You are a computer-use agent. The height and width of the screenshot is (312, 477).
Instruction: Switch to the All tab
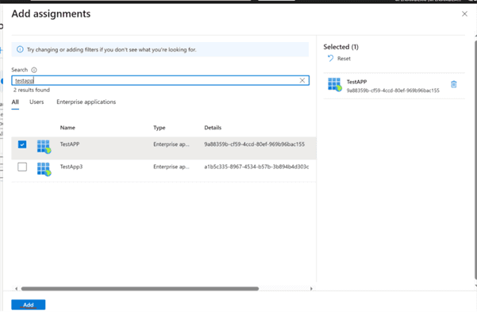[x=15, y=102]
